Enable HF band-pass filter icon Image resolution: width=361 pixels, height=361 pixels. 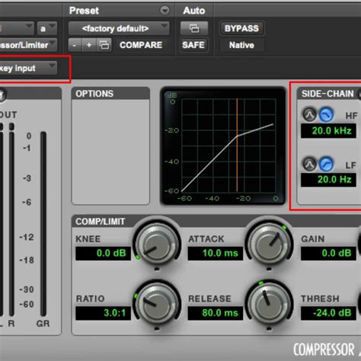pos(309,114)
